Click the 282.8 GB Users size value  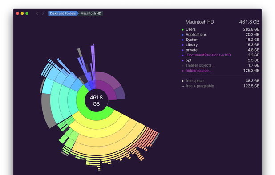pyautogui.click(x=251, y=29)
